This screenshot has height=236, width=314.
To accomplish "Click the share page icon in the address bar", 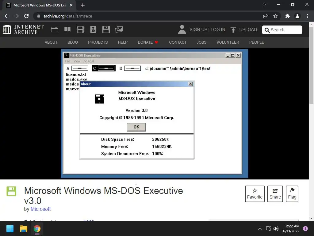I will (266, 16).
